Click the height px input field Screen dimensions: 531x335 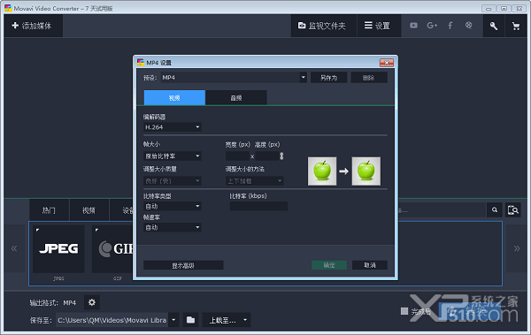266,156
